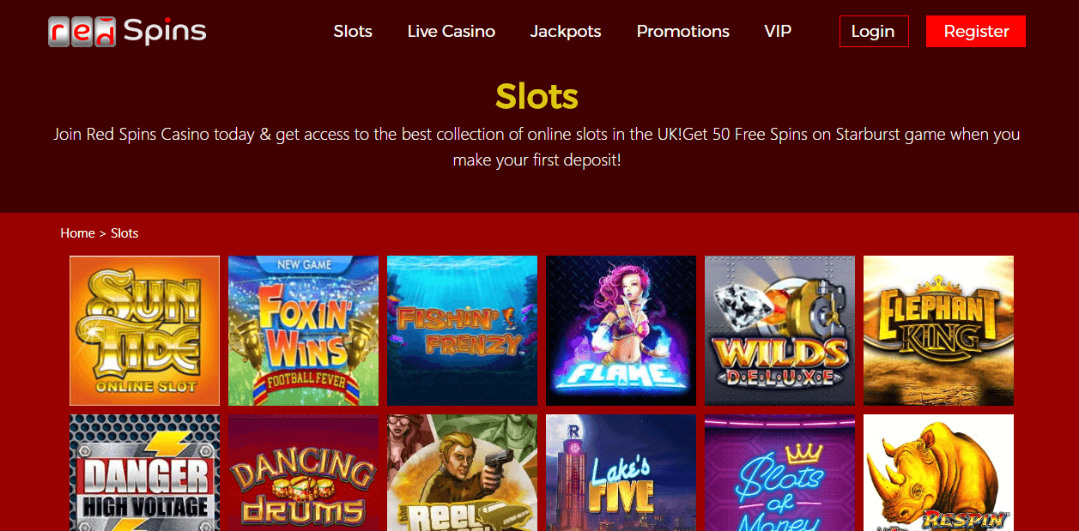
Task: Open the Fishin' Frenzy slot game
Action: (462, 330)
